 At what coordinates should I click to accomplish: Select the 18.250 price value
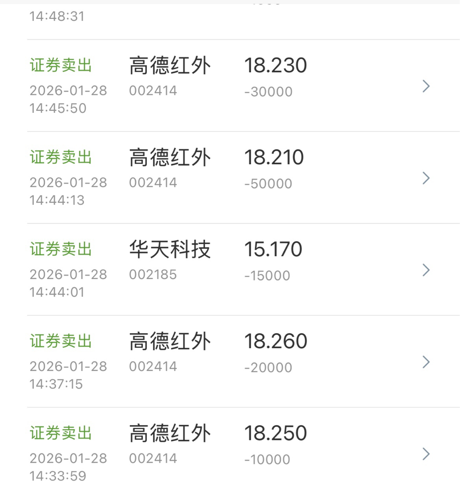(275, 434)
